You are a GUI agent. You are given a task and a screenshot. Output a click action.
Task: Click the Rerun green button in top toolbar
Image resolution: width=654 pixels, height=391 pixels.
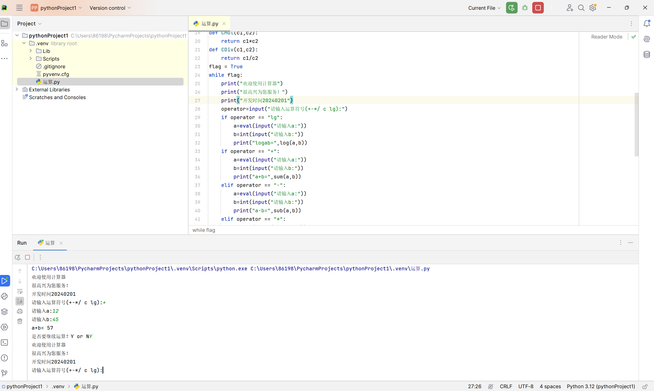pyautogui.click(x=511, y=8)
